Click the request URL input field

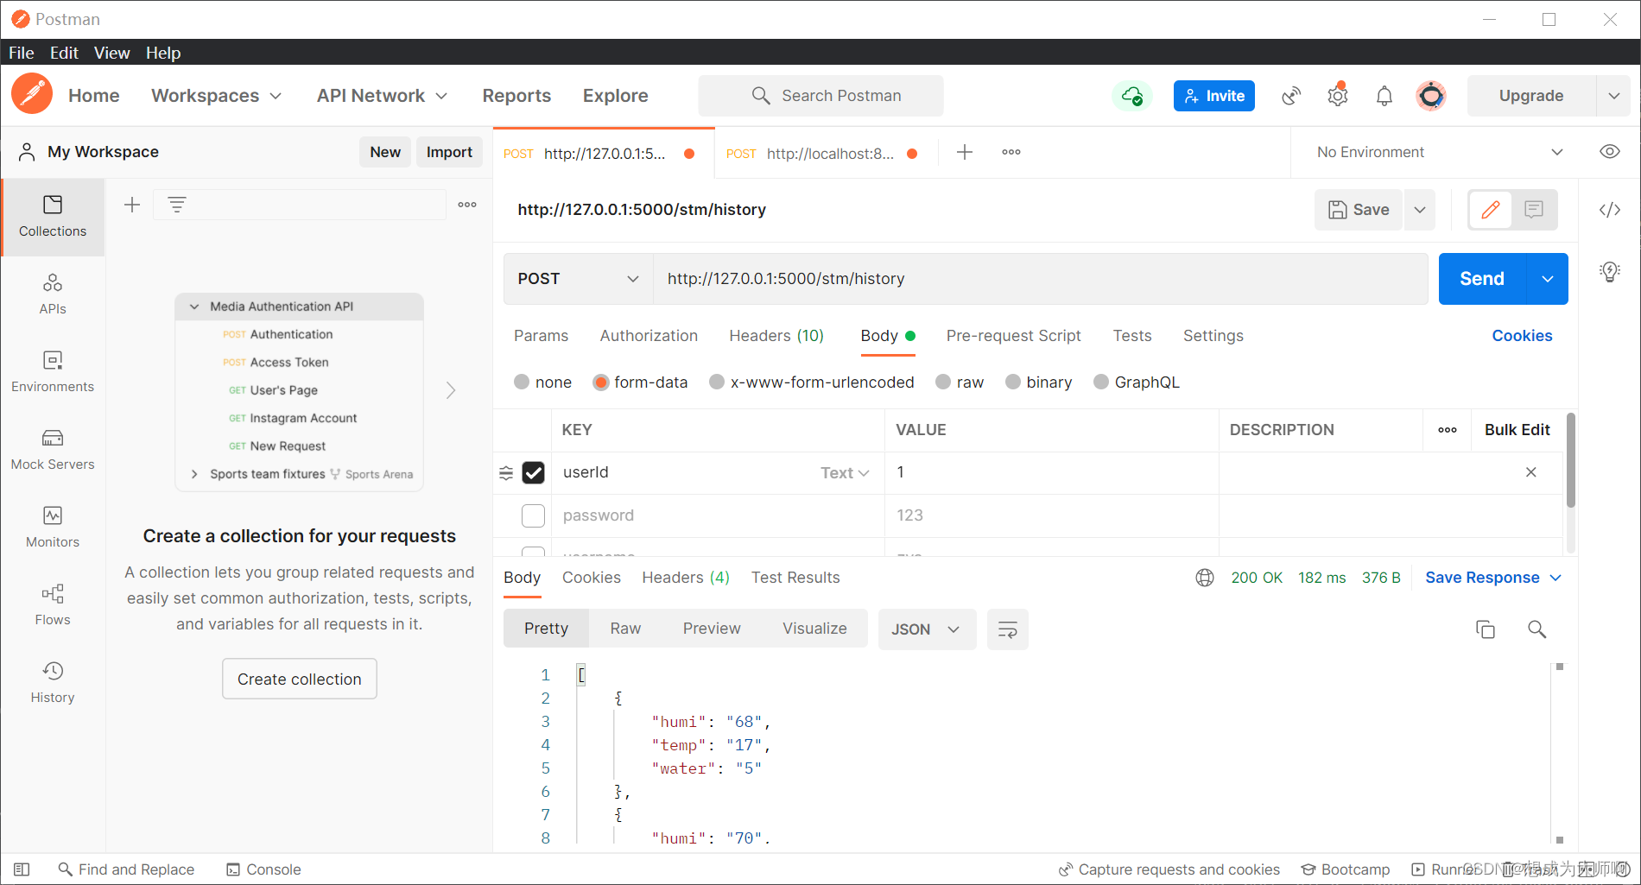1041,279
